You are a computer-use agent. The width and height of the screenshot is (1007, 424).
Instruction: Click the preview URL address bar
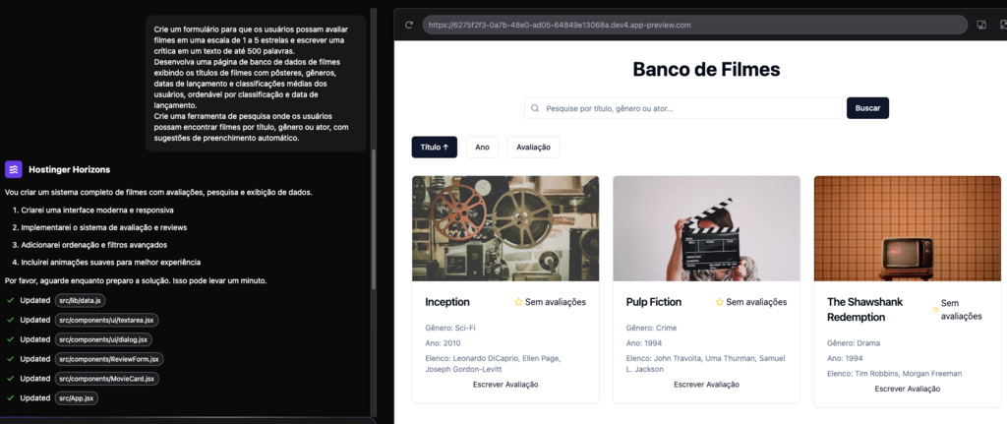pos(695,25)
